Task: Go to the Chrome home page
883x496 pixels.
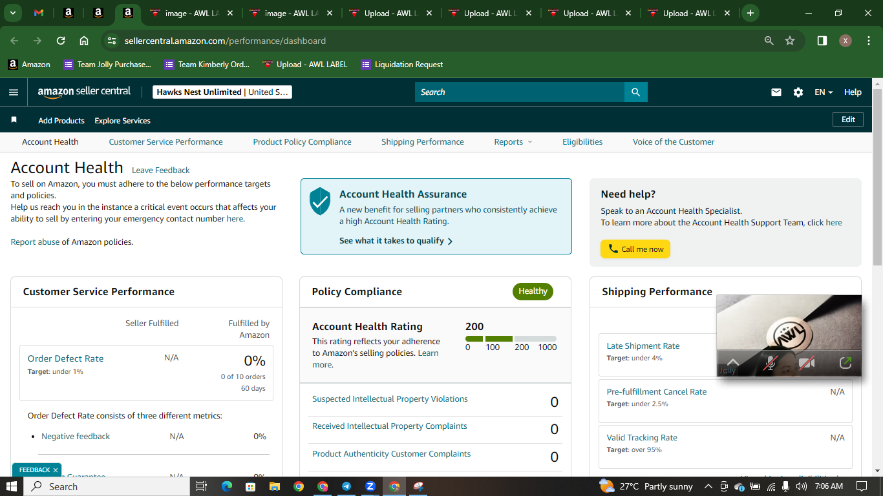Action: [x=84, y=41]
